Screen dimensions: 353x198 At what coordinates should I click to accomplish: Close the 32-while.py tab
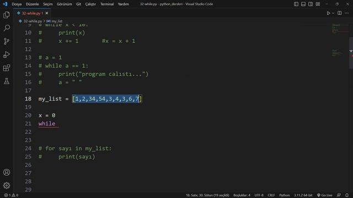pyautogui.click(x=47, y=13)
